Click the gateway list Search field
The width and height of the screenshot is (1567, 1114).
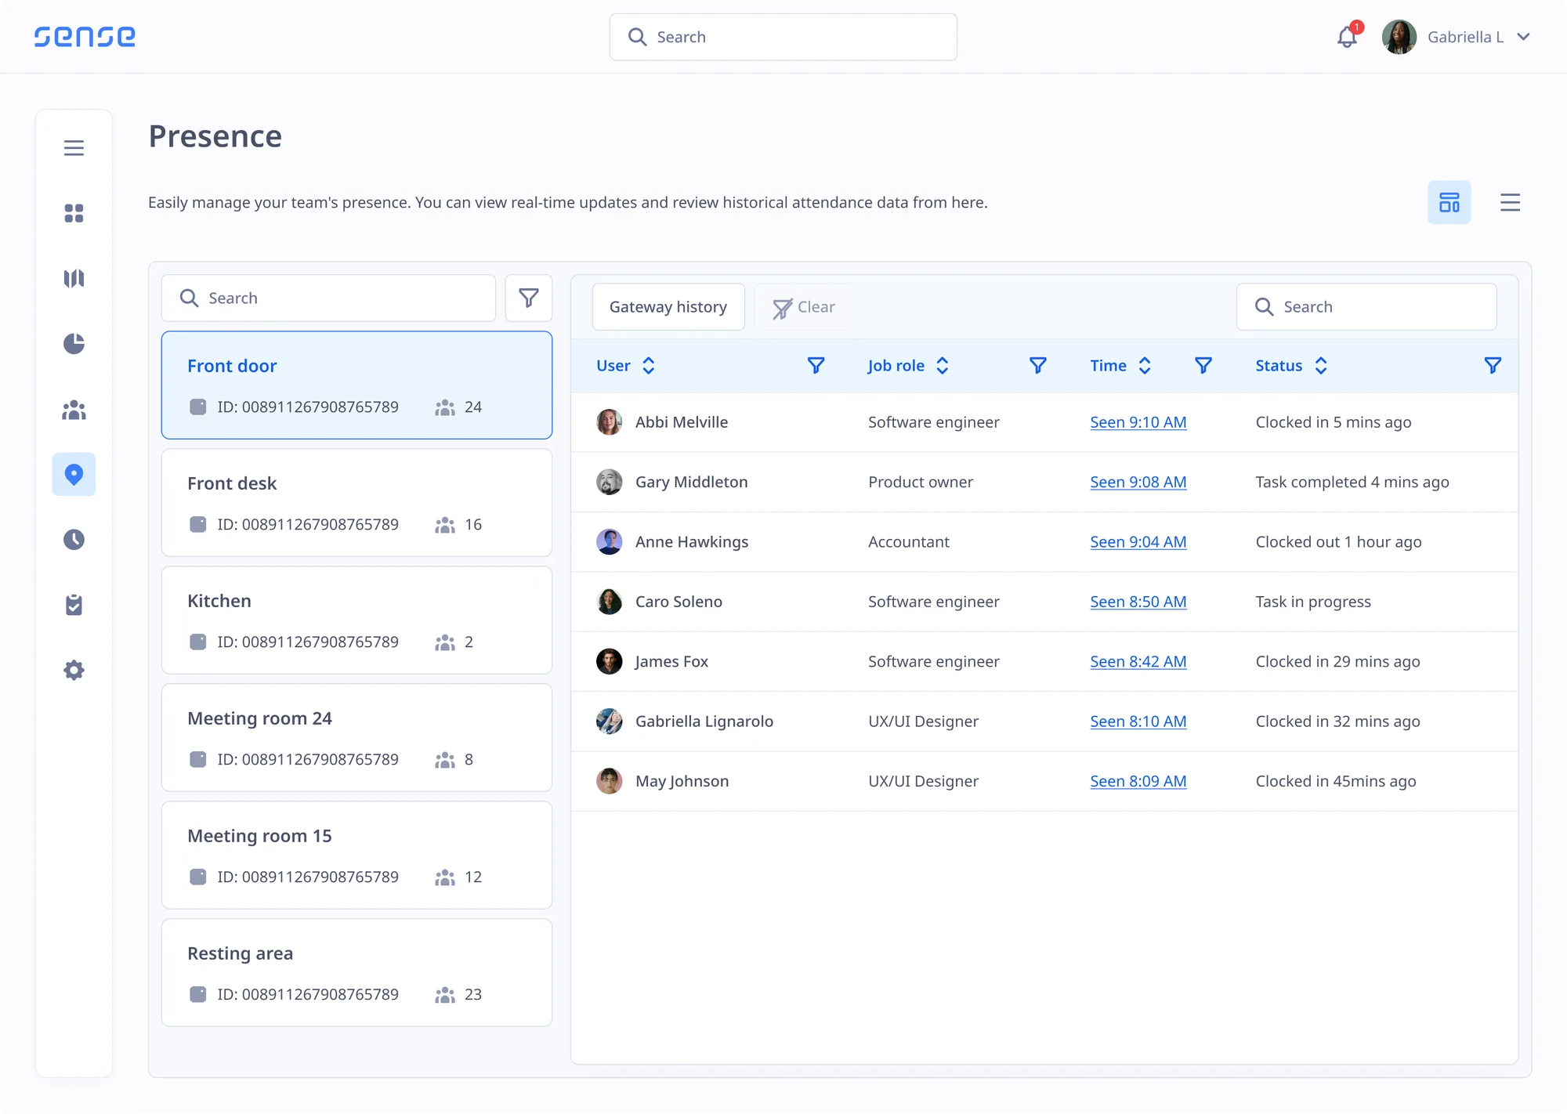pos(328,298)
